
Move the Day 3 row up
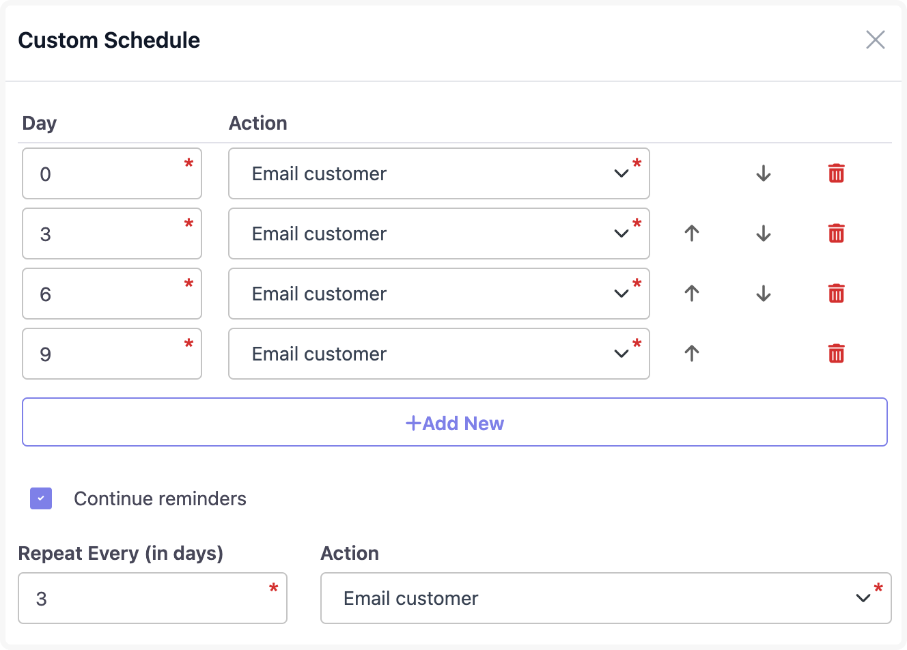point(692,234)
